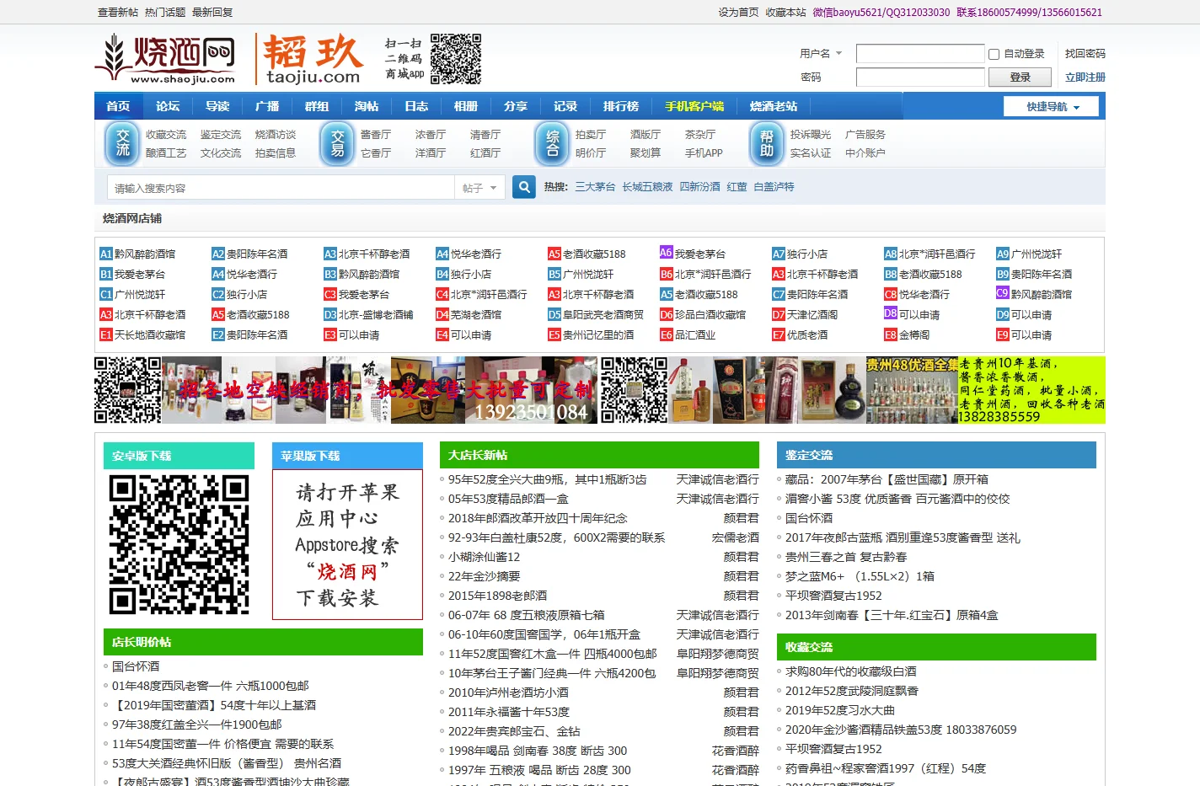
Task: Click the red A5 badge for 老酒收藏5188
Action: [554, 254]
